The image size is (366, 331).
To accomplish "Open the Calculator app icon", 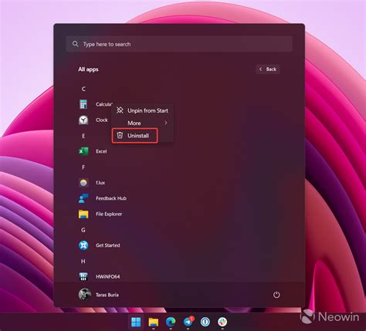I will [x=83, y=104].
